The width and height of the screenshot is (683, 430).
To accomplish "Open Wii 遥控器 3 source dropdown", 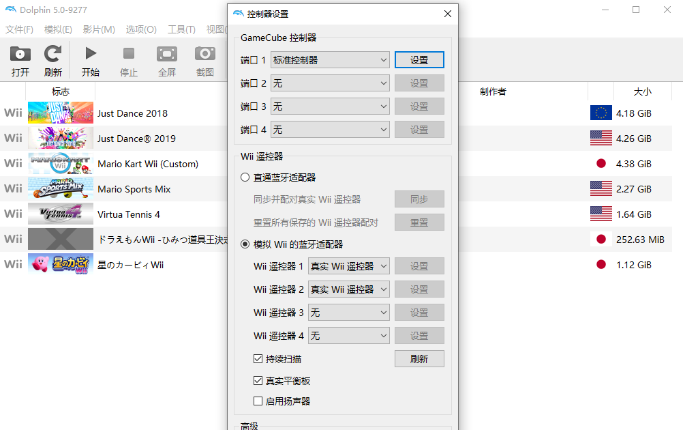I will (x=348, y=313).
